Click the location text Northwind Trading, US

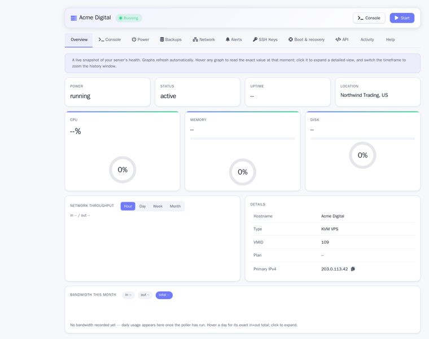coord(364,95)
